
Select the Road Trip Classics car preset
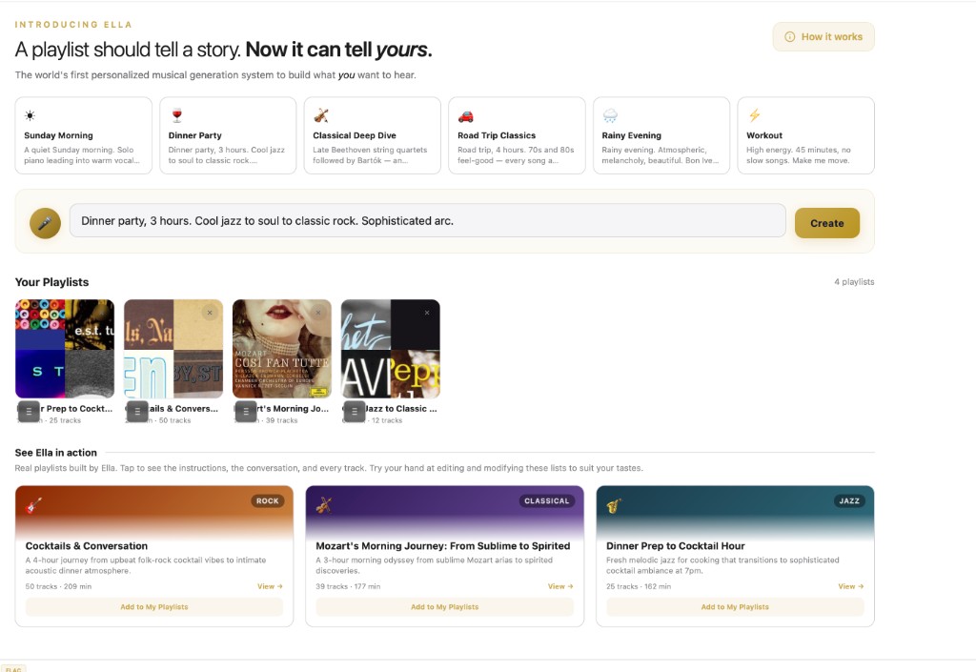coord(517,135)
